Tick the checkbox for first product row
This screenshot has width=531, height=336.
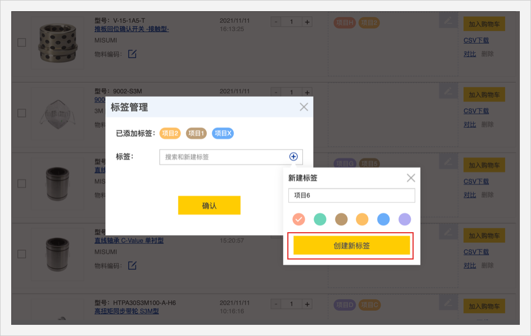(22, 42)
